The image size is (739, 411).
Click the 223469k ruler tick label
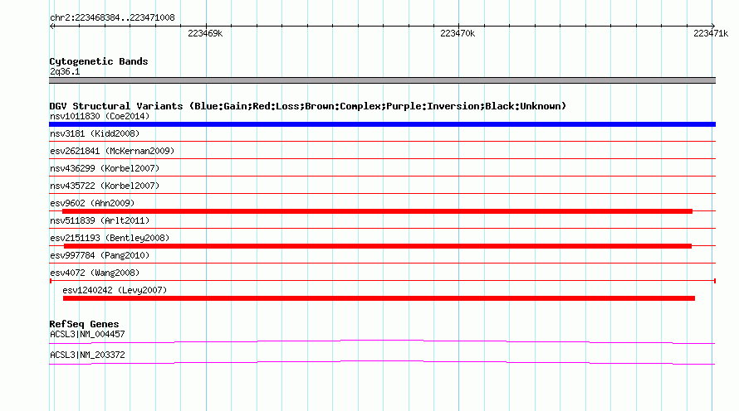pyautogui.click(x=205, y=33)
